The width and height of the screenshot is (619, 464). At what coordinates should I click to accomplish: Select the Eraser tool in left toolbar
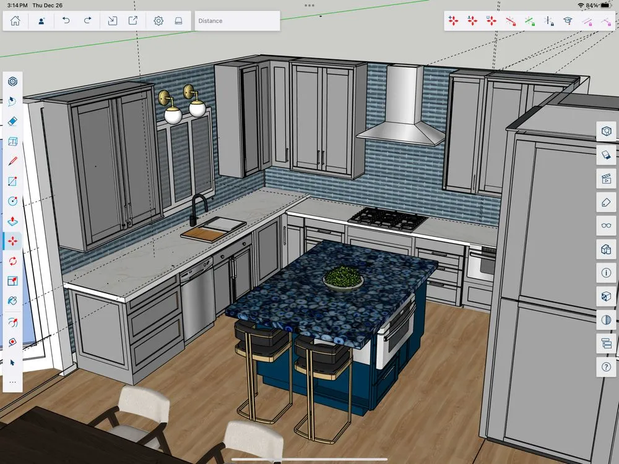[x=12, y=121]
